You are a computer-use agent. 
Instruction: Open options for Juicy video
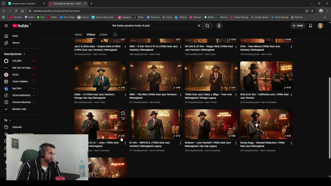tap(125, 143)
